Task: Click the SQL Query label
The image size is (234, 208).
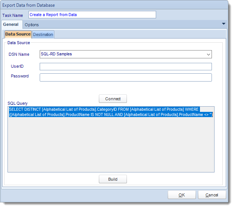Action: 18,103
